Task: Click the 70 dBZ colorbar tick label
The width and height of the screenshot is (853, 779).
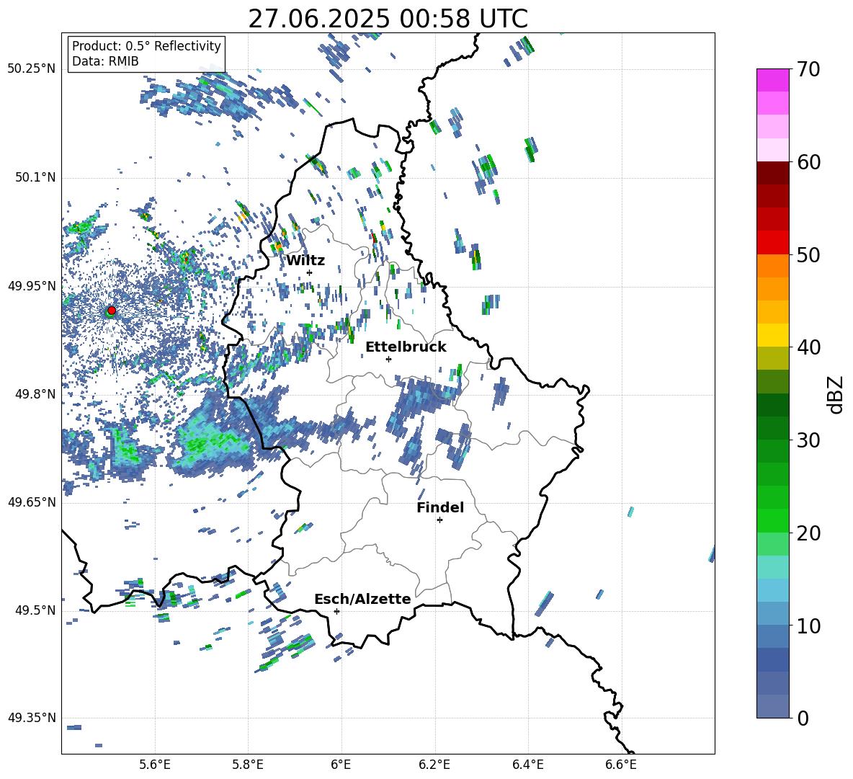Action: tap(808, 69)
